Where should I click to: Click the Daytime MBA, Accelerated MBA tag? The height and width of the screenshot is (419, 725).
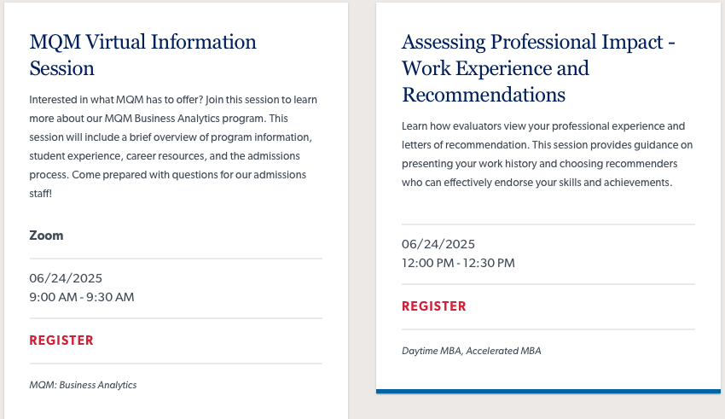[x=471, y=351]
